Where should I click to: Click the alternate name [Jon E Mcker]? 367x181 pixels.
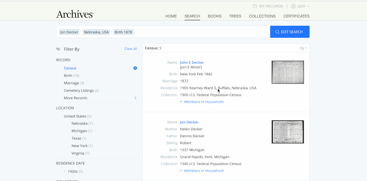[191, 67]
